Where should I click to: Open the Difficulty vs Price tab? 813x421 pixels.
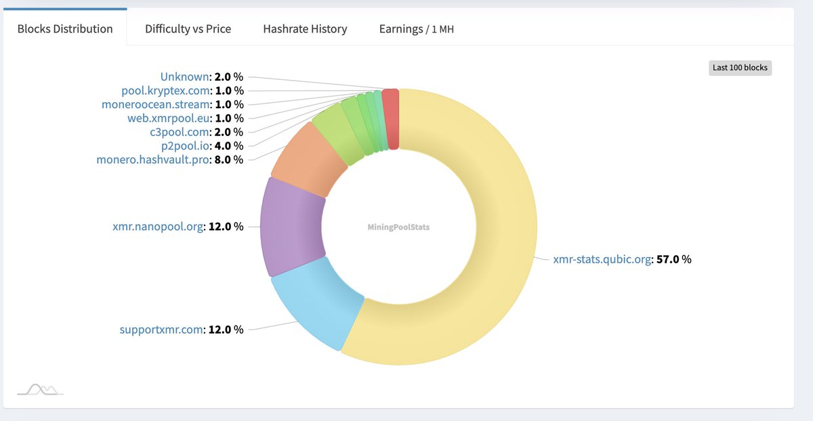coord(188,28)
